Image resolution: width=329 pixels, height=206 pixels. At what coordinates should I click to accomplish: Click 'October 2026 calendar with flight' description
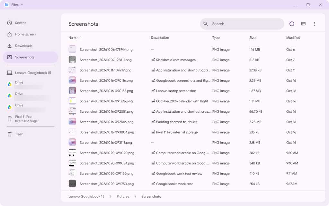click(182, 101)
